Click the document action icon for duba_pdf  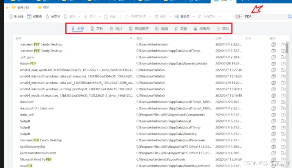click(x=273, y=115)
